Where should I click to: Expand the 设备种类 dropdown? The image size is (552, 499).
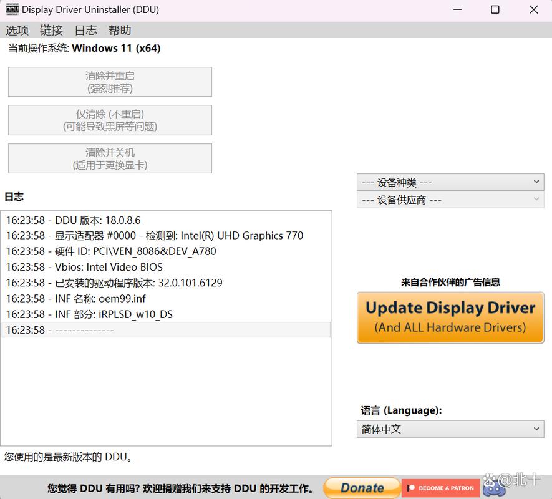pyautogui.click(x=450, y=182)
